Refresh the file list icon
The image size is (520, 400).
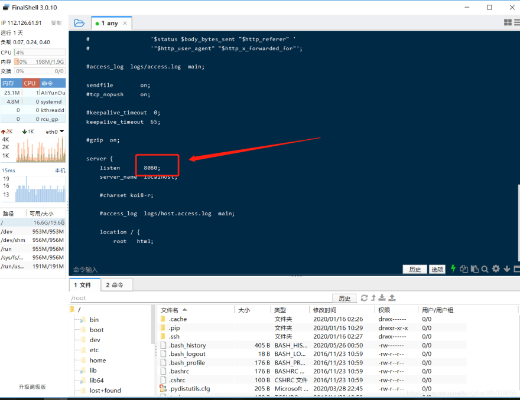coord(364,298)
